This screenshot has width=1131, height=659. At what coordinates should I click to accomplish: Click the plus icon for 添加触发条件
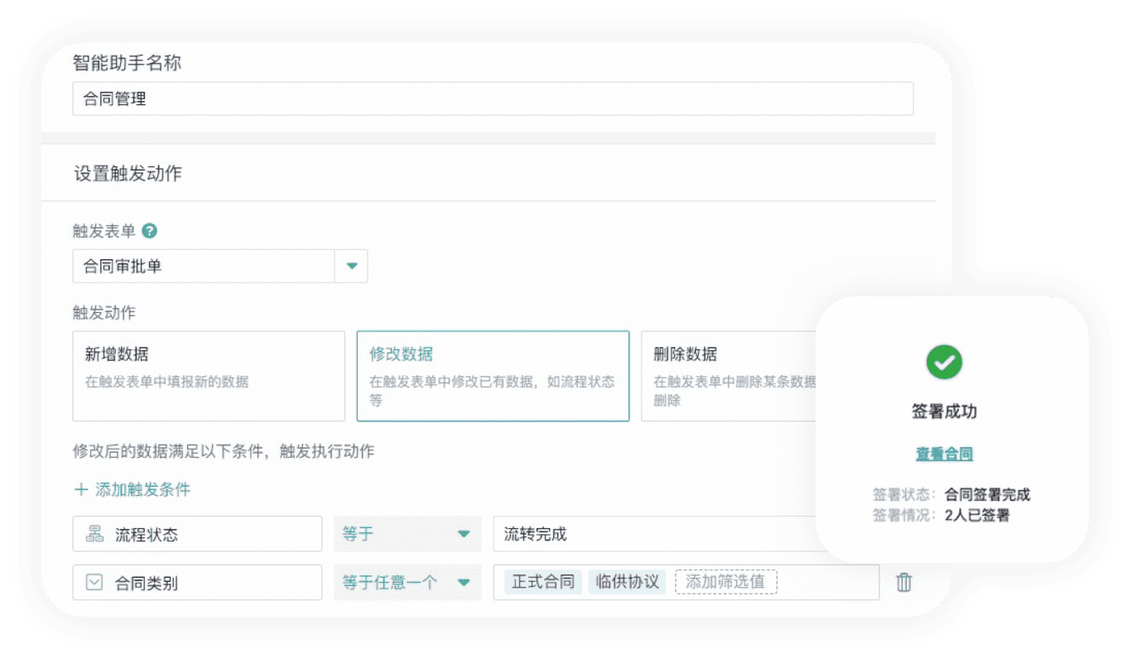pyautogui.click(x=81, y=489)
